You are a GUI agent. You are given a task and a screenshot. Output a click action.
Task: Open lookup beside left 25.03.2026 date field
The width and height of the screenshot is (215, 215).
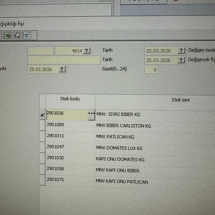pyautogui.click(x=62, y=69)
